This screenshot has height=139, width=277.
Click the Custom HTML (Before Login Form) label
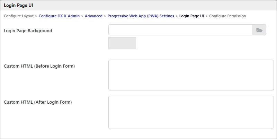pyautogui.click(x=39, y=66)
